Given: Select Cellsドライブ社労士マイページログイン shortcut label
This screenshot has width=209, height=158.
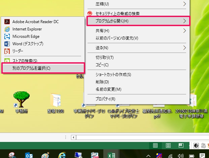Looking at the screenshot, I should pyautogui.click(x=124, y=113).
